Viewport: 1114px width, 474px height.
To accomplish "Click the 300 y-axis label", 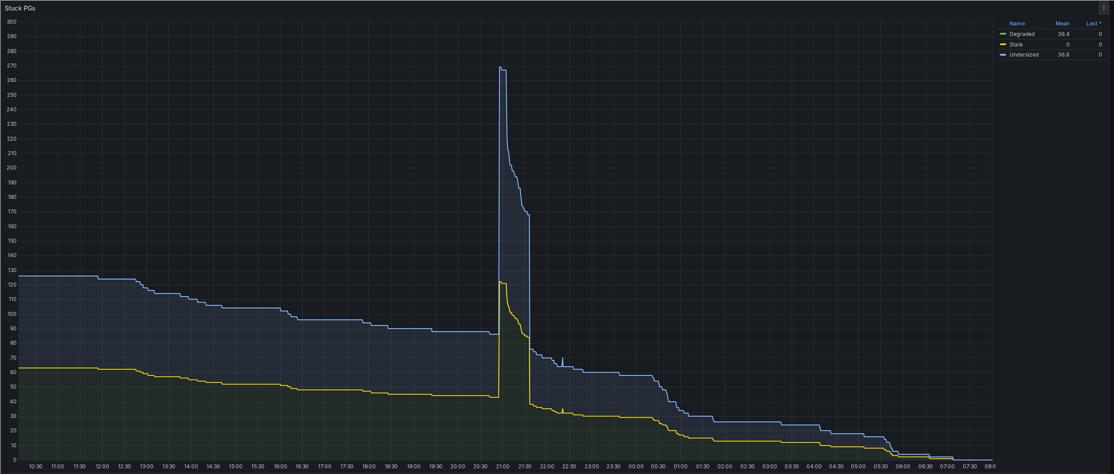I will 12,22.
